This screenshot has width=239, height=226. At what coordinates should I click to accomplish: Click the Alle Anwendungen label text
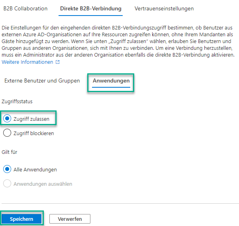tap(35, 169)
